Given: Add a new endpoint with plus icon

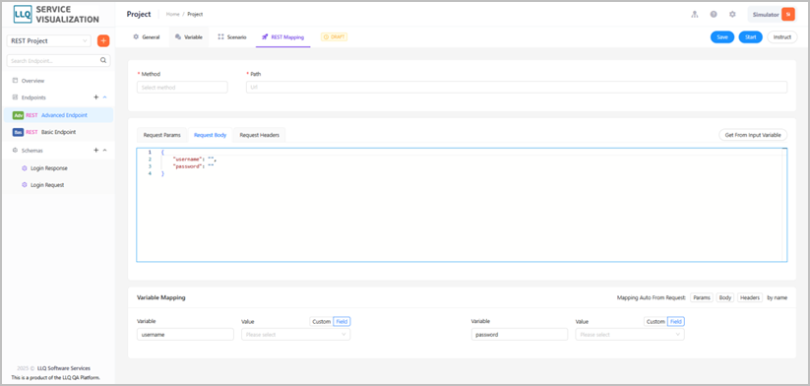Looking at the screenshot, I should pos(95,97).
